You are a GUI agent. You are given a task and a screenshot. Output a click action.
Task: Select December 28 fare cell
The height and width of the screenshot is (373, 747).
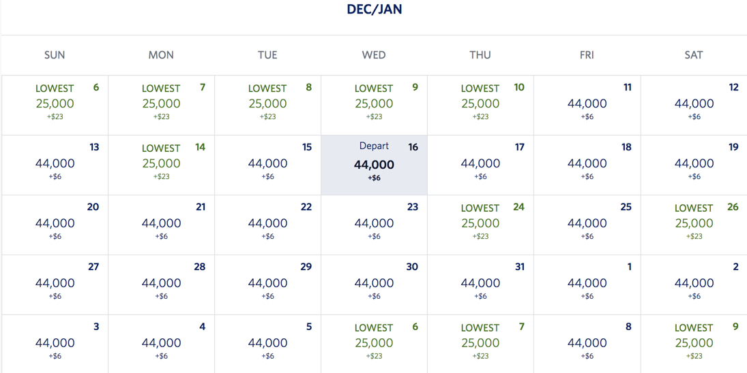161,285
